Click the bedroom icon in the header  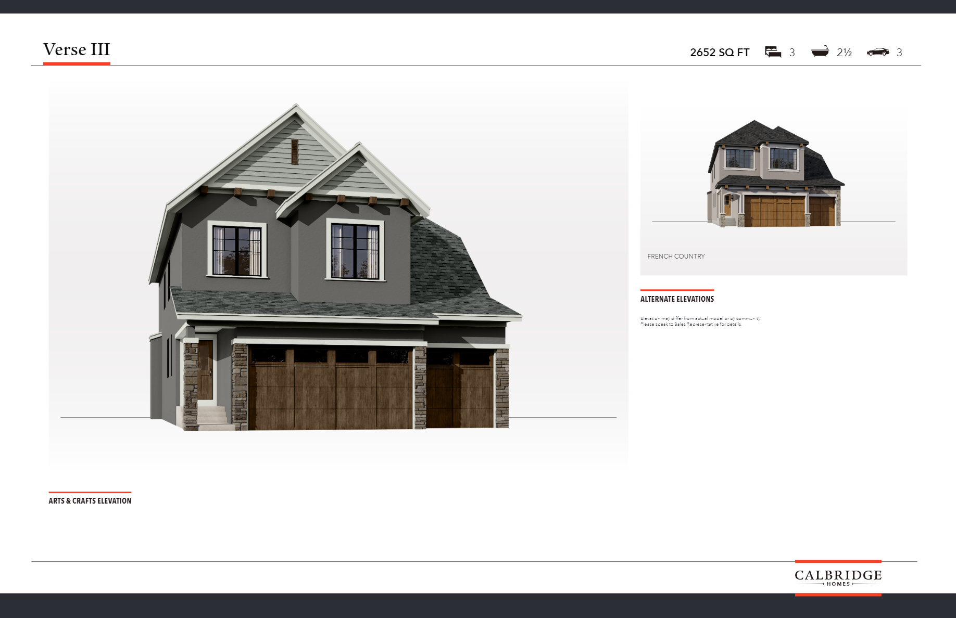[773, 52]
